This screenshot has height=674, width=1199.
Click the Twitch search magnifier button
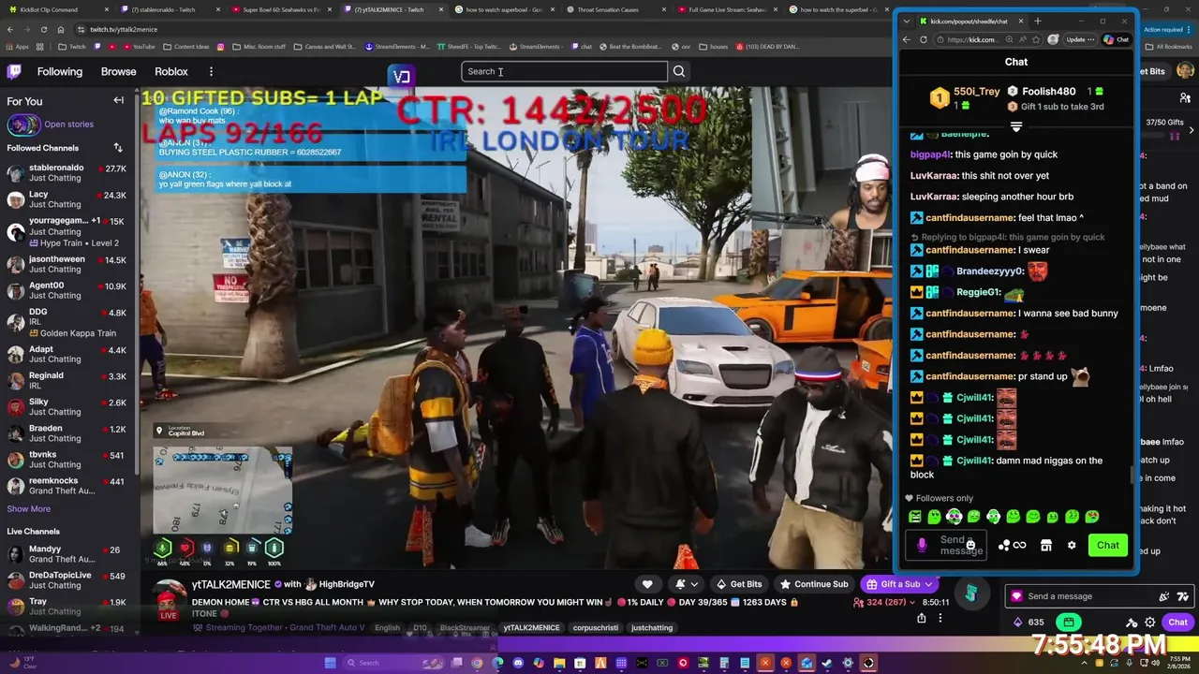click(x=679, y=71)
